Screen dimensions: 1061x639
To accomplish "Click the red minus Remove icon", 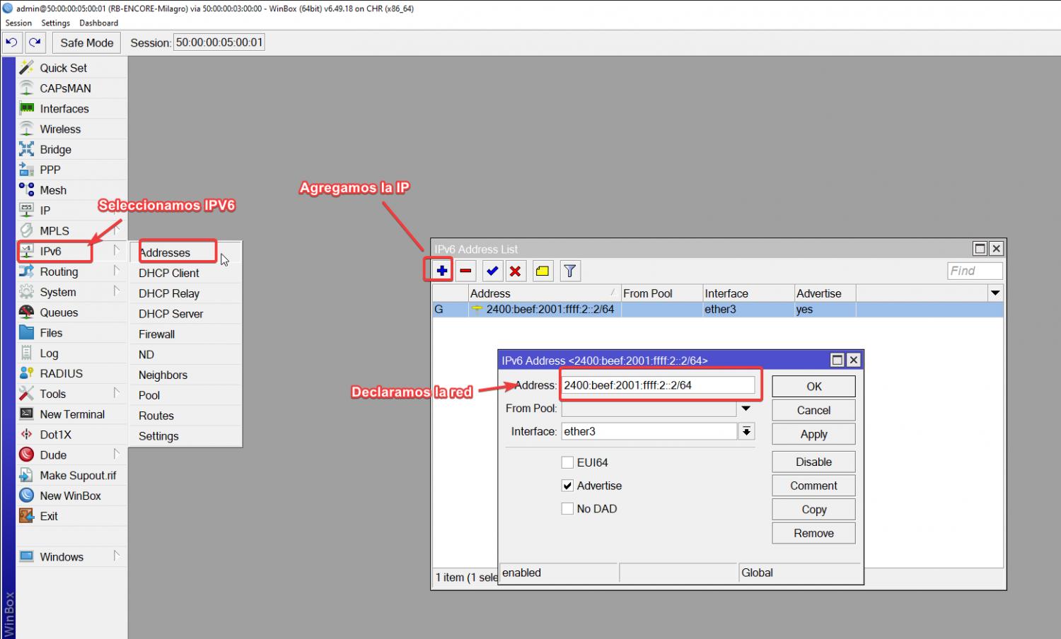I will pyautogui.click(x=465, y=271).
